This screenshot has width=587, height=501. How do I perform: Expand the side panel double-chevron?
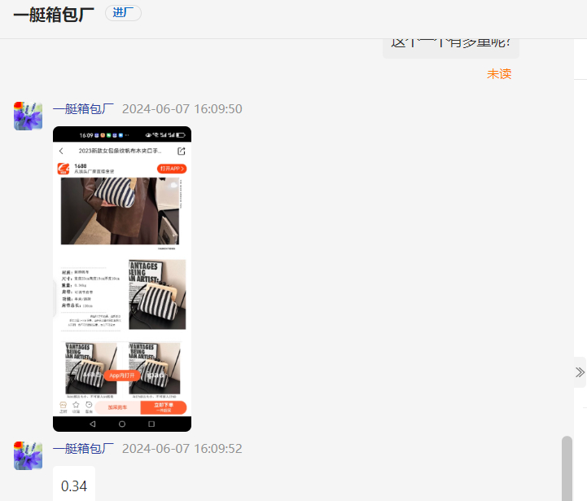[x=580, y=372]
